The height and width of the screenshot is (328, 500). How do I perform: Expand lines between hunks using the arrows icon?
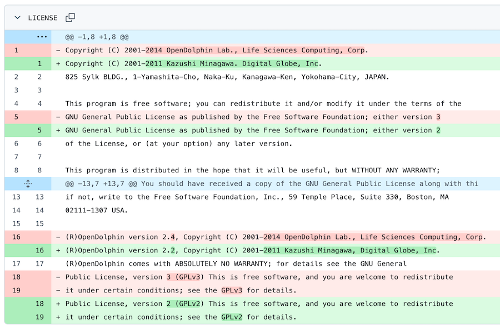tap(28, 183)
